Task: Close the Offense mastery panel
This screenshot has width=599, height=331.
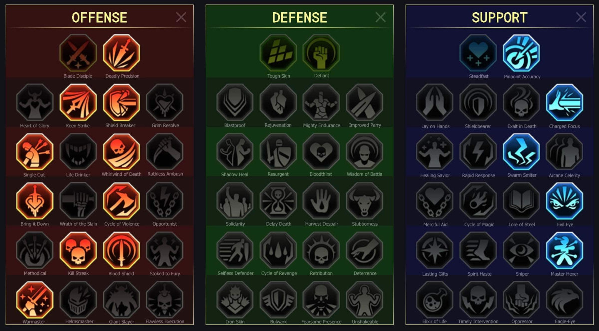Action: tap(181, 17)
